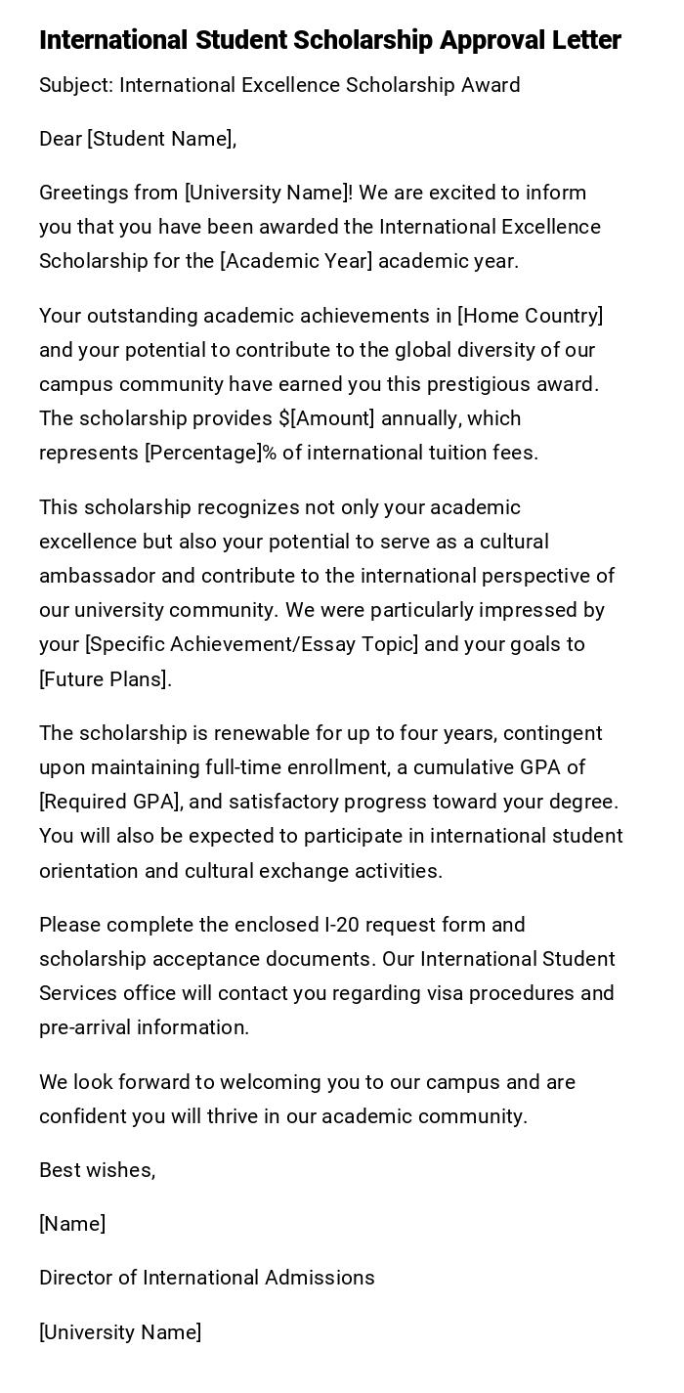The height and width of the screenshot is (1393, 684).
Task: Click the [Home Country] placeholder
Action: click(530, 316)
